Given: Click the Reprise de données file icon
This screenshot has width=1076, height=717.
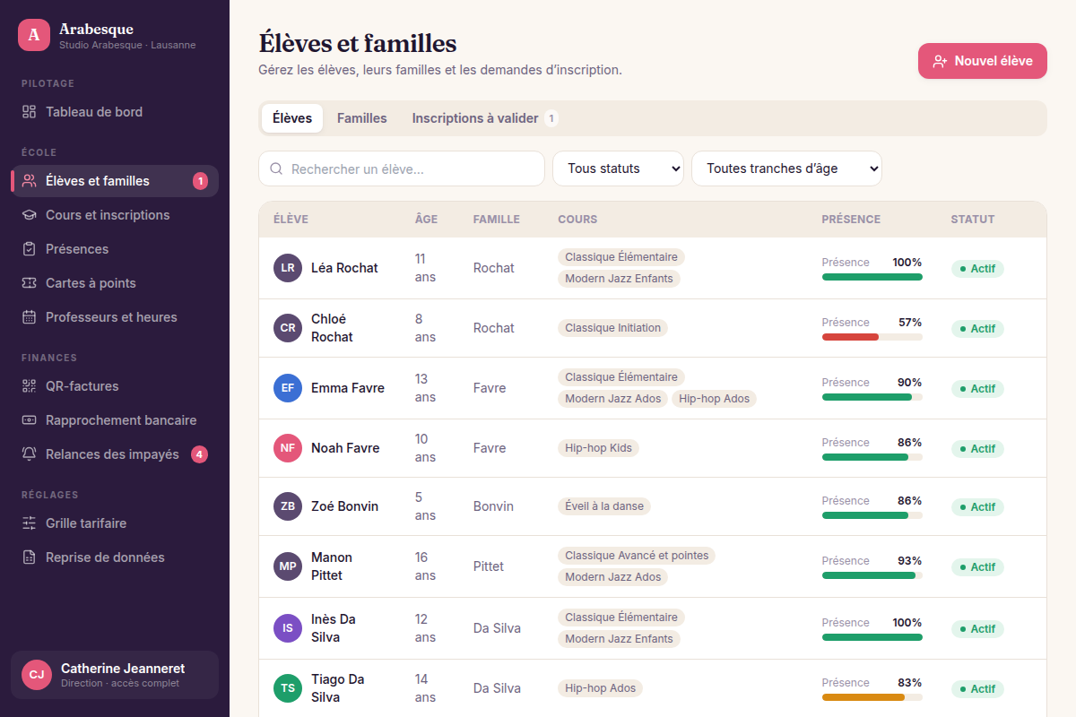Looking at the screenshot, I should (x=29, y=557).
